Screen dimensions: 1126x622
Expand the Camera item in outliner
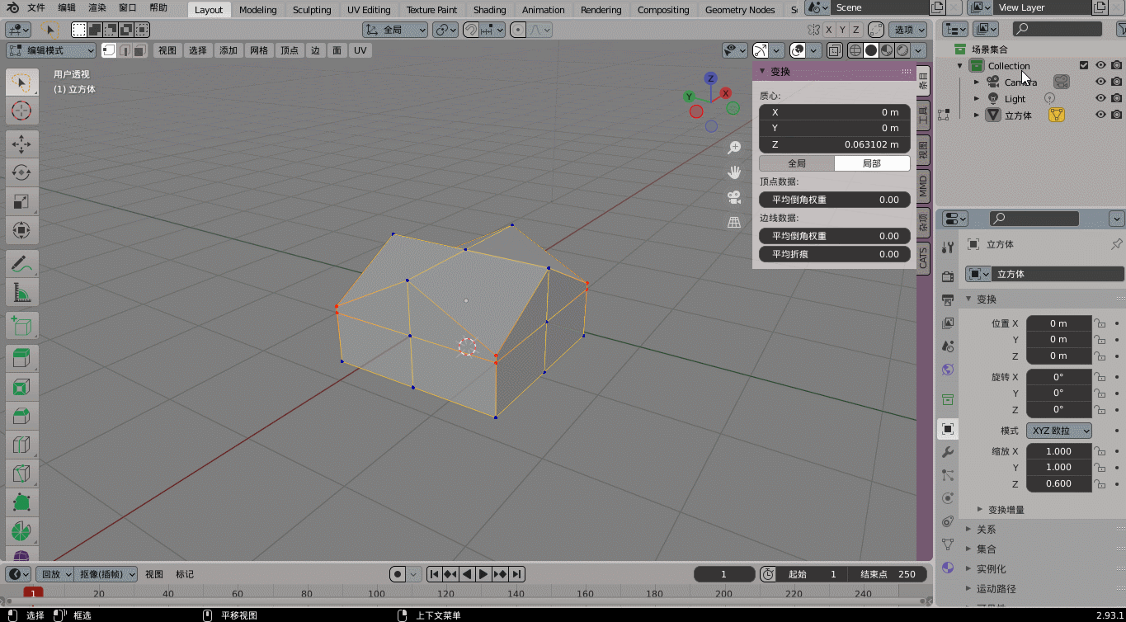pos(977,82)
